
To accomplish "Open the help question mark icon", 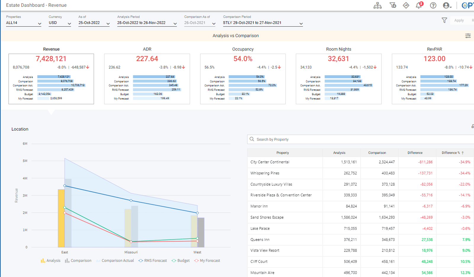I will [433, 5].
